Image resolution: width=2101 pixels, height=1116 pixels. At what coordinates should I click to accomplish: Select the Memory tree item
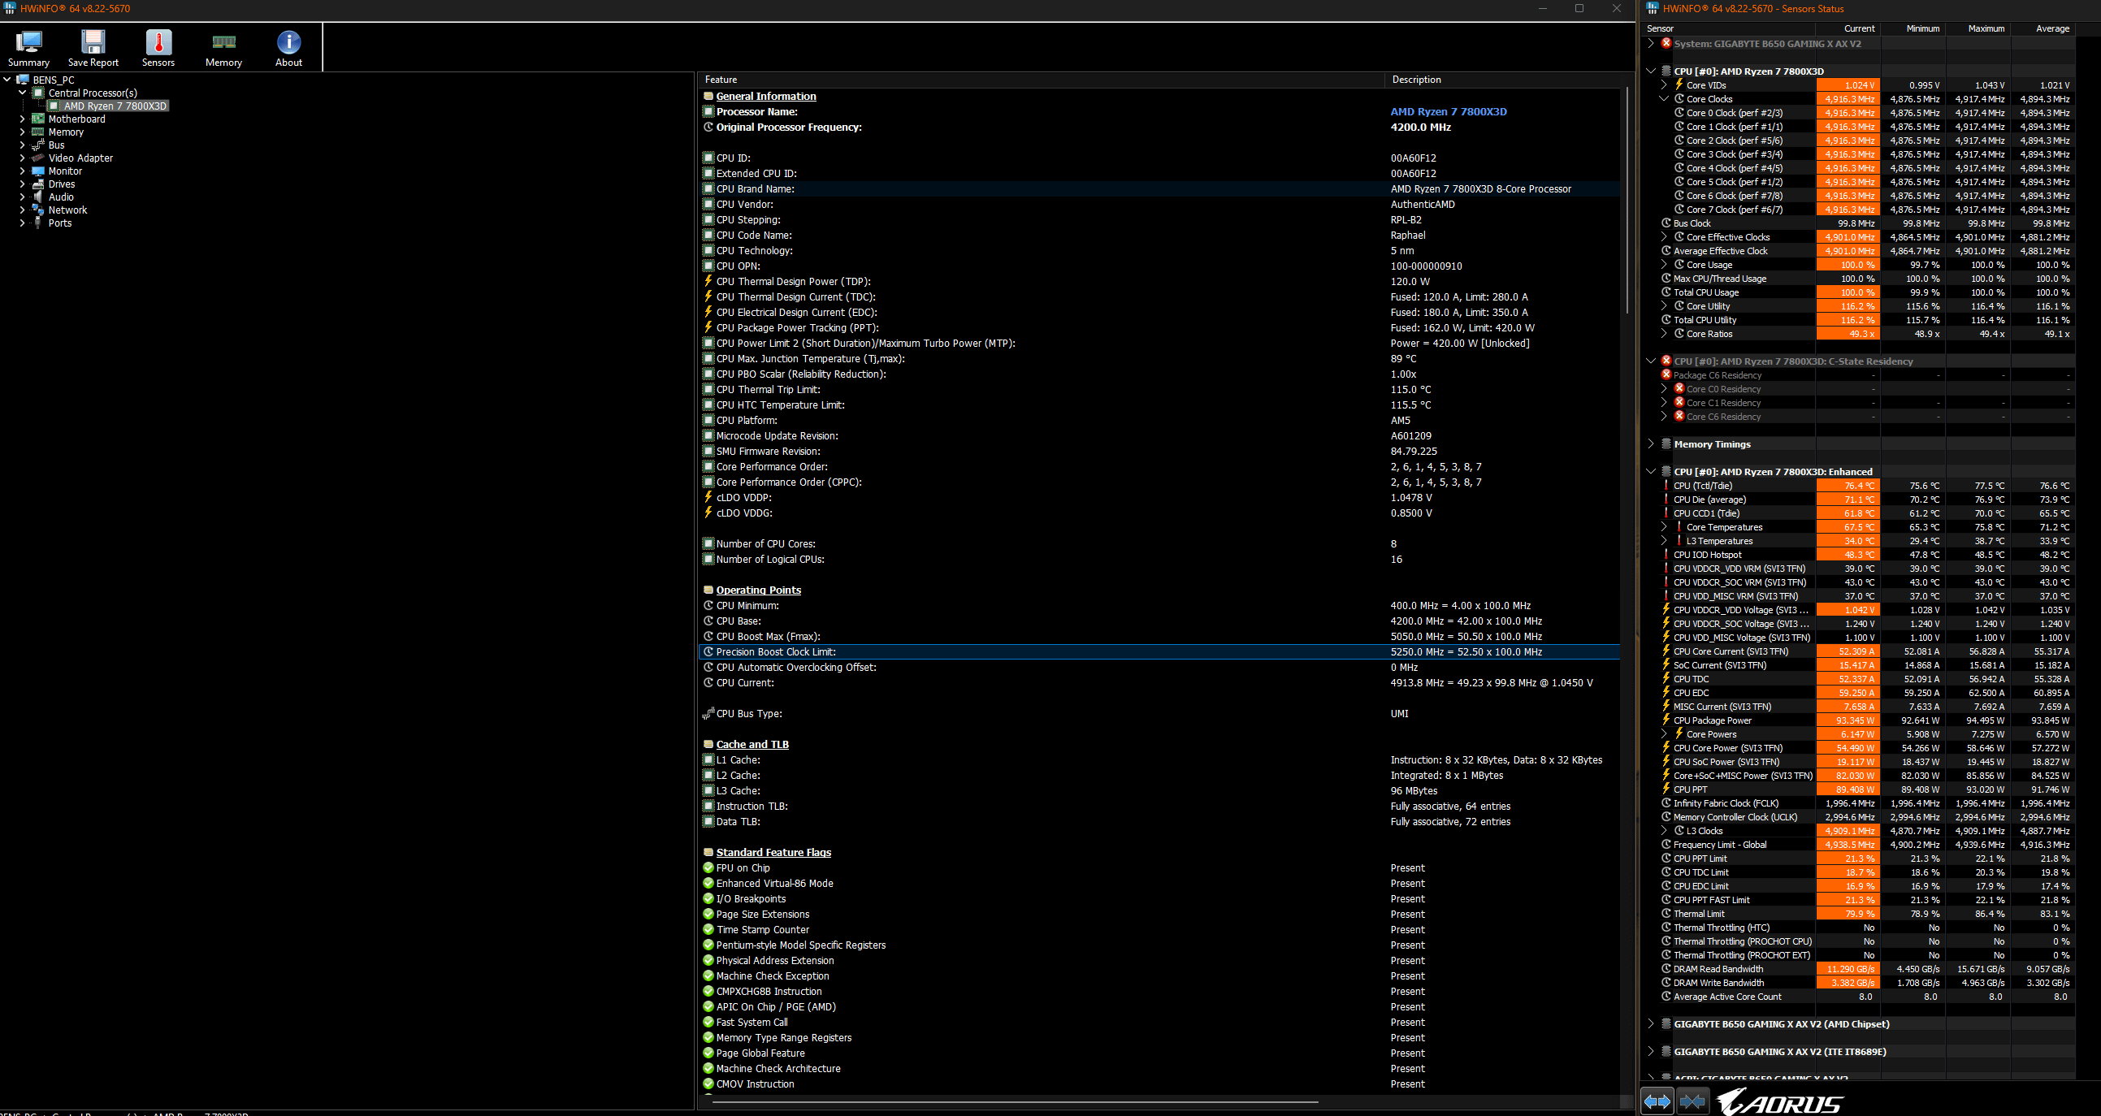[66, 132]
